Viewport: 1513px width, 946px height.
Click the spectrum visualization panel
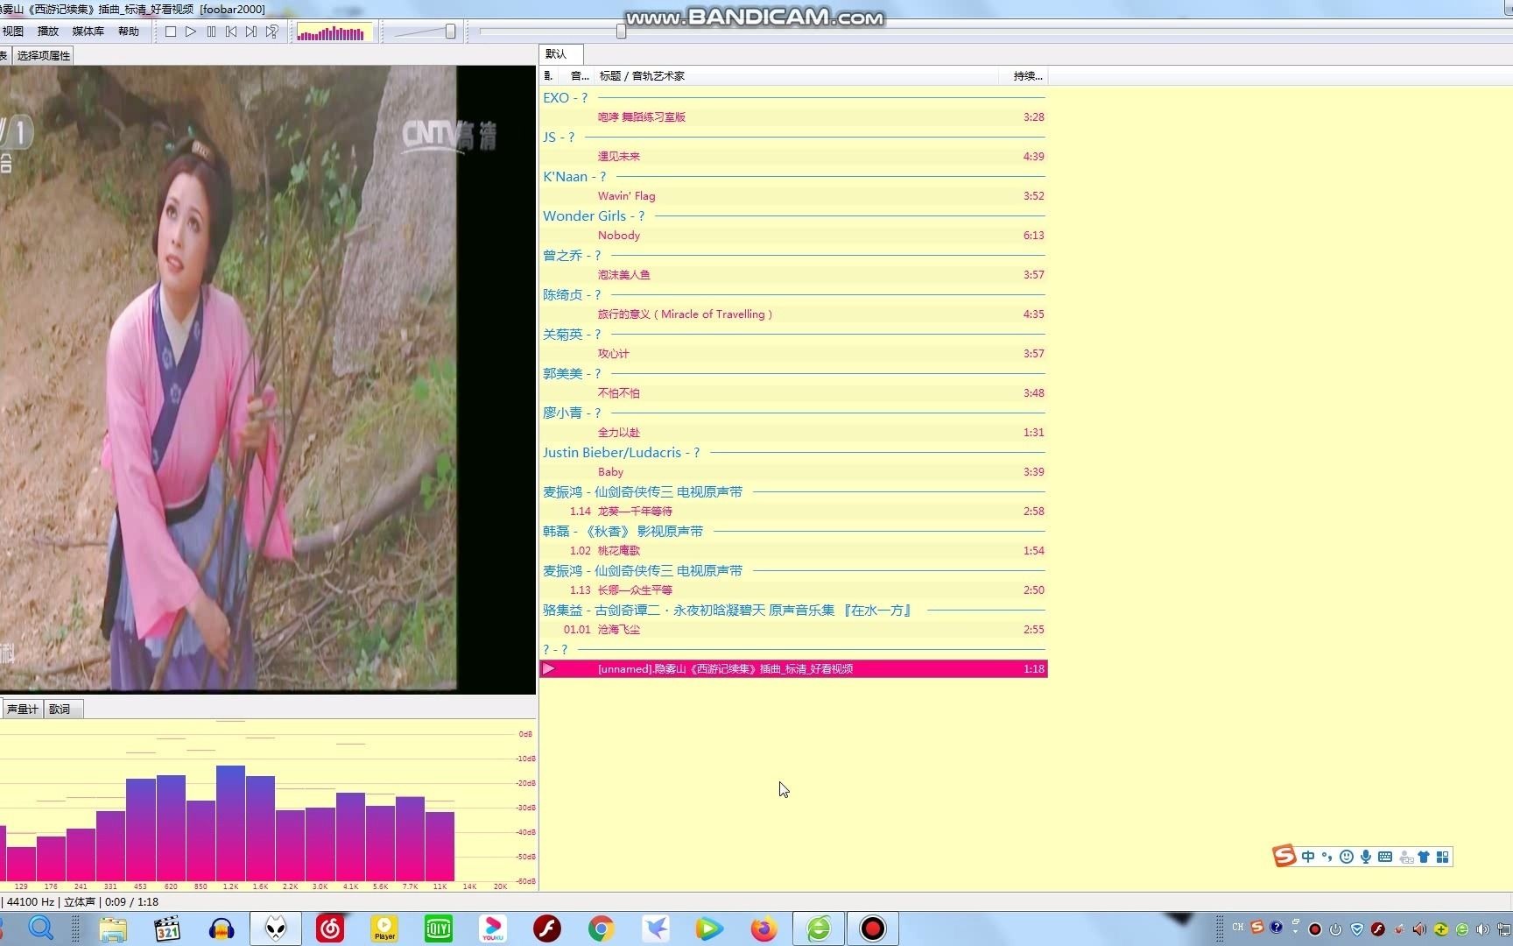[267, 804]
